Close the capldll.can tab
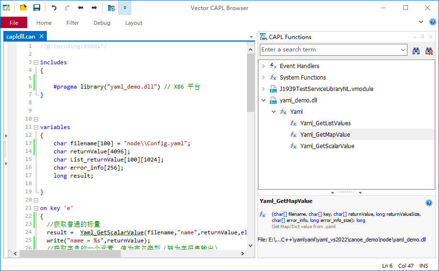Viewport: 439px width, 271px height. (x=42, y=36)
